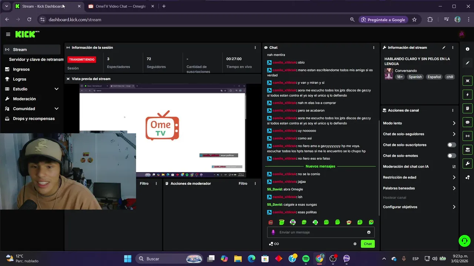Reload the page

(29, 20)
